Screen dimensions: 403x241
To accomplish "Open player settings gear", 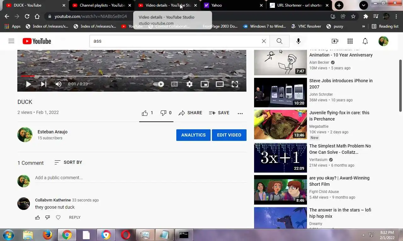I will pyautogui.click(x=190, y=84).
